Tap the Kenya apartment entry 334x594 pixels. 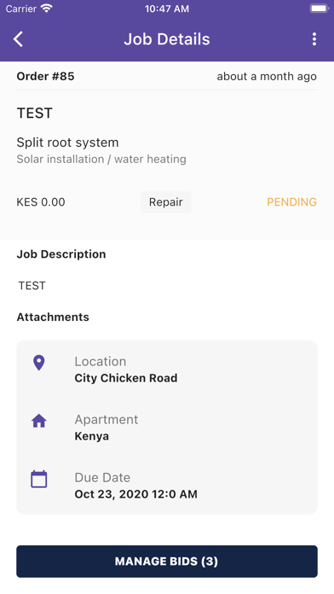pos(91,436)
